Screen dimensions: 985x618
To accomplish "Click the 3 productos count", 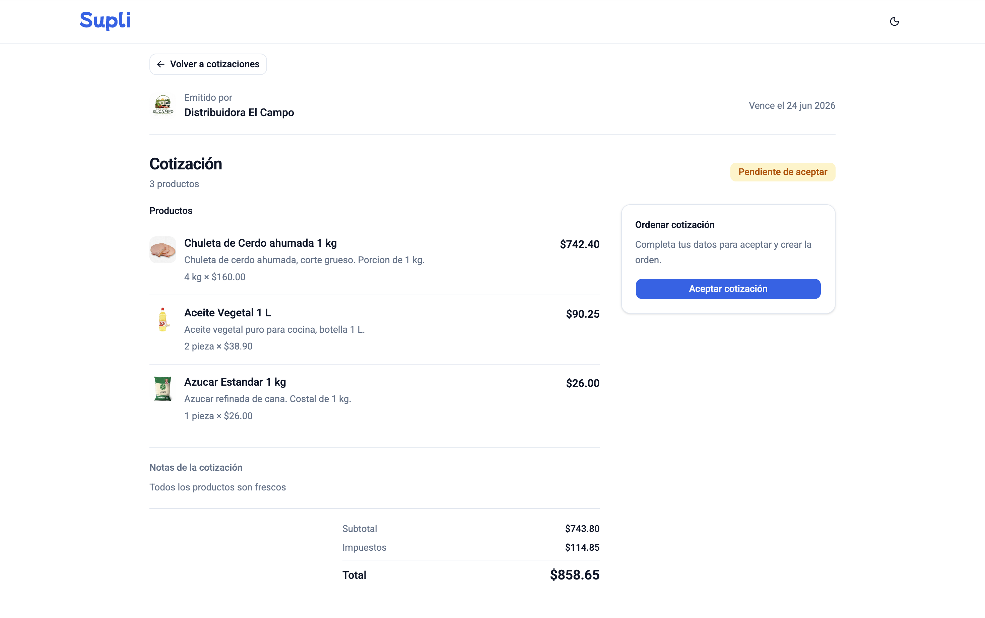I will [174, 184].
